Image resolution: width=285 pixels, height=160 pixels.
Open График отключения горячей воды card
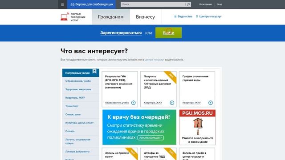tap(197, 89)
